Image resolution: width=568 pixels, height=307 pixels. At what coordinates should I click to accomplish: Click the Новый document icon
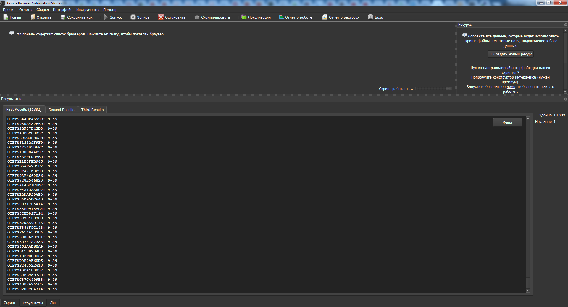click(x=6, y=17)
